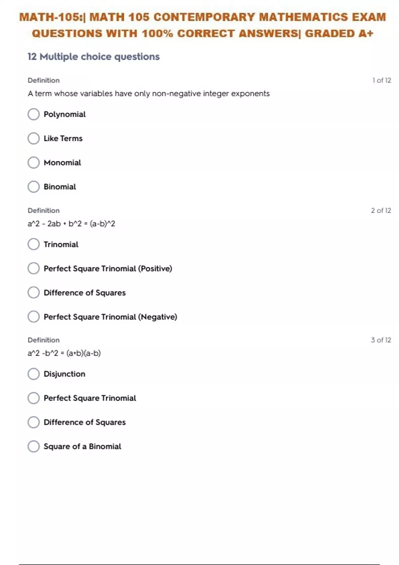The width and height of the screenshot is (399, 565).
Task: Click the a^2 - 2ab + b^2 formula text
Action: [71, 224]
